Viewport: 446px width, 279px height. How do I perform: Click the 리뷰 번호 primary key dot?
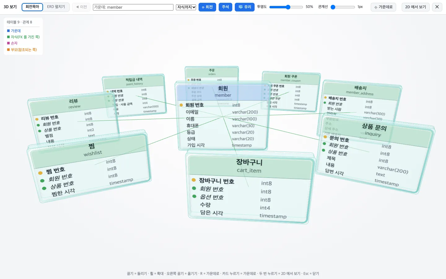(x=37, y=119)
